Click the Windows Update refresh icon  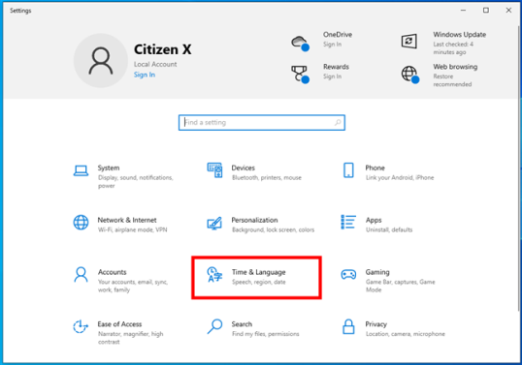(408, 42)
